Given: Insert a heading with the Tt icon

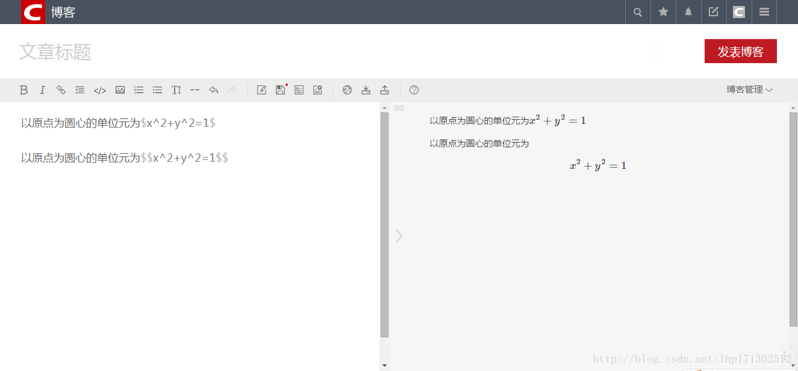Looking at the screenshot, I should coord(176,90).
